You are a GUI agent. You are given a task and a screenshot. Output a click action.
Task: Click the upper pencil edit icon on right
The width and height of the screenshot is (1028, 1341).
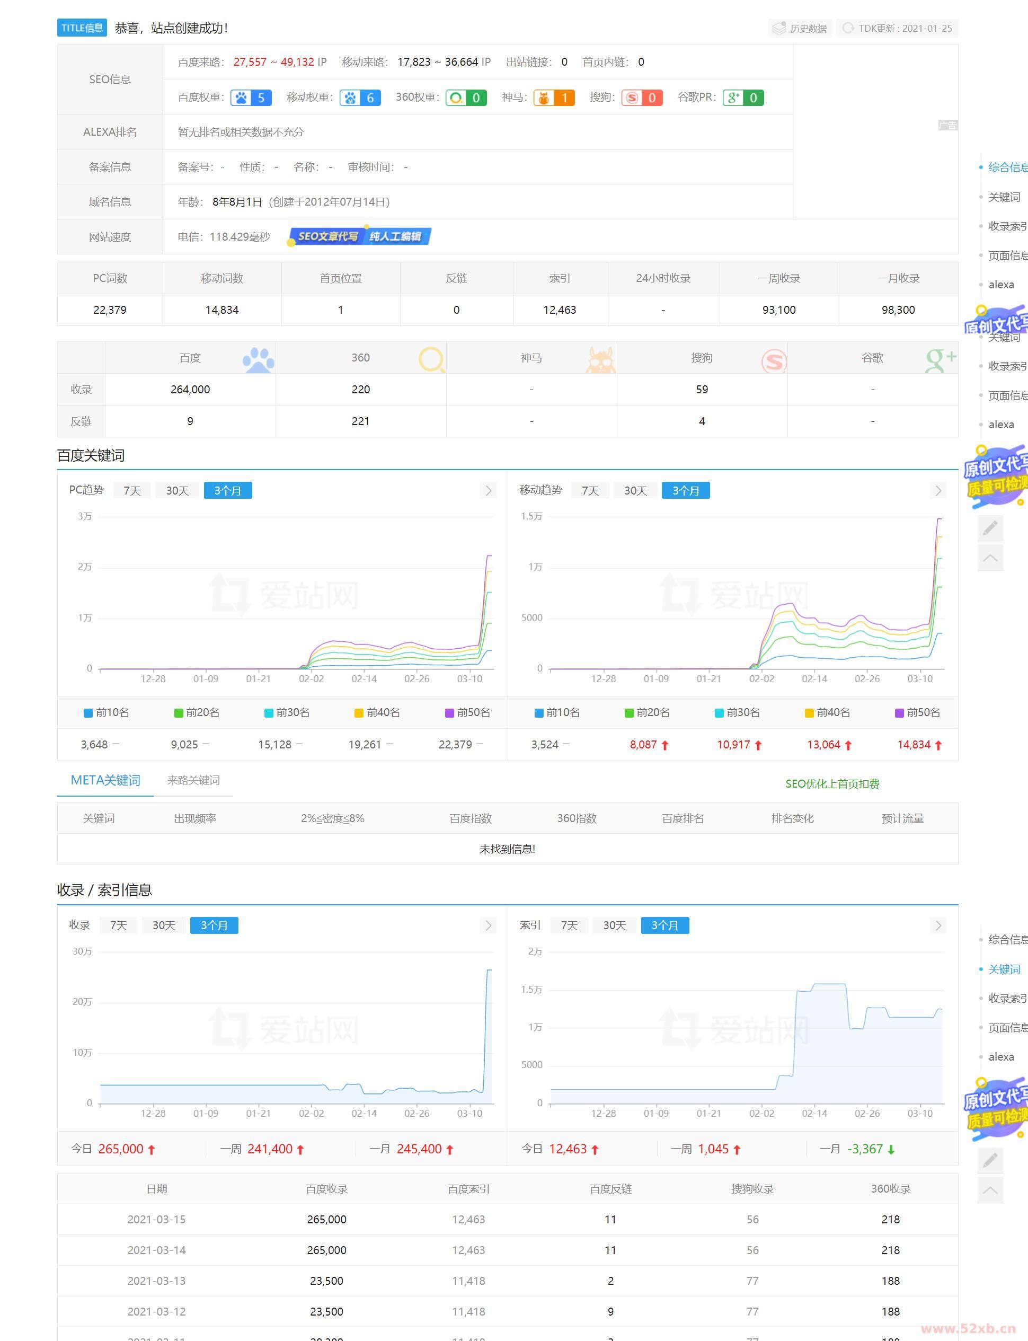click(x=990, y=527)
